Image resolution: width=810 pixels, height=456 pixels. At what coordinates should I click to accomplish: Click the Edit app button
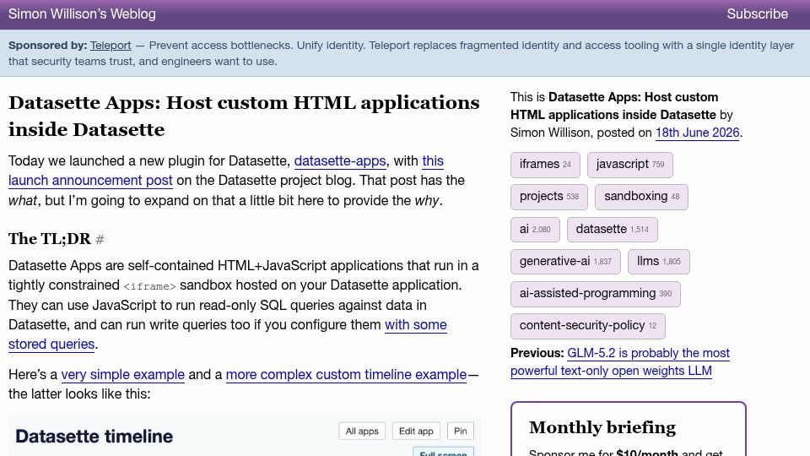click(416, 432)
